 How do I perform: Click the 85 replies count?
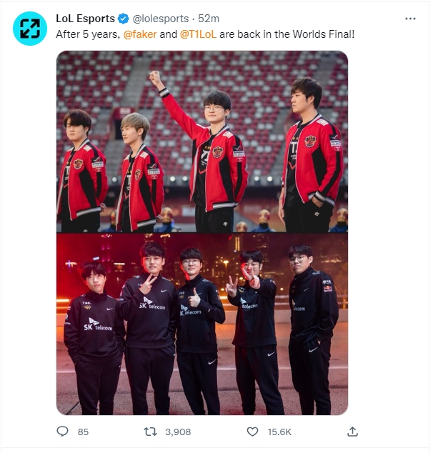83,432
